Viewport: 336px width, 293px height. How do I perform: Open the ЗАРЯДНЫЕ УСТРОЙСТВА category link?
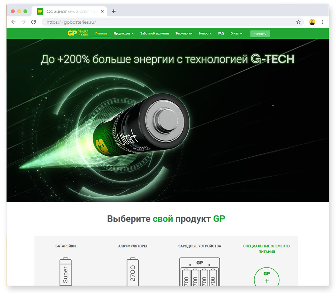200,246
